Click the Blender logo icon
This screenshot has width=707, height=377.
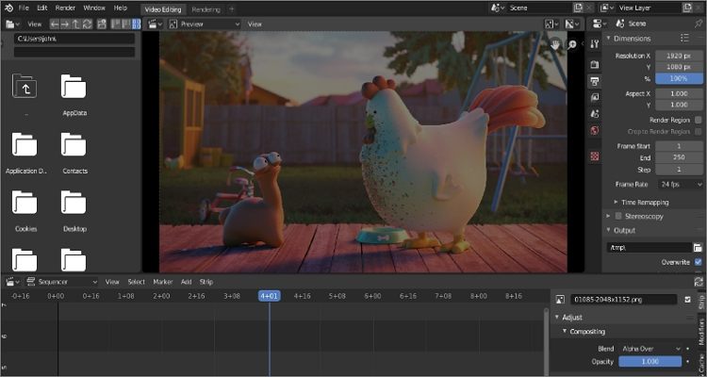click(x=8, y=8)
